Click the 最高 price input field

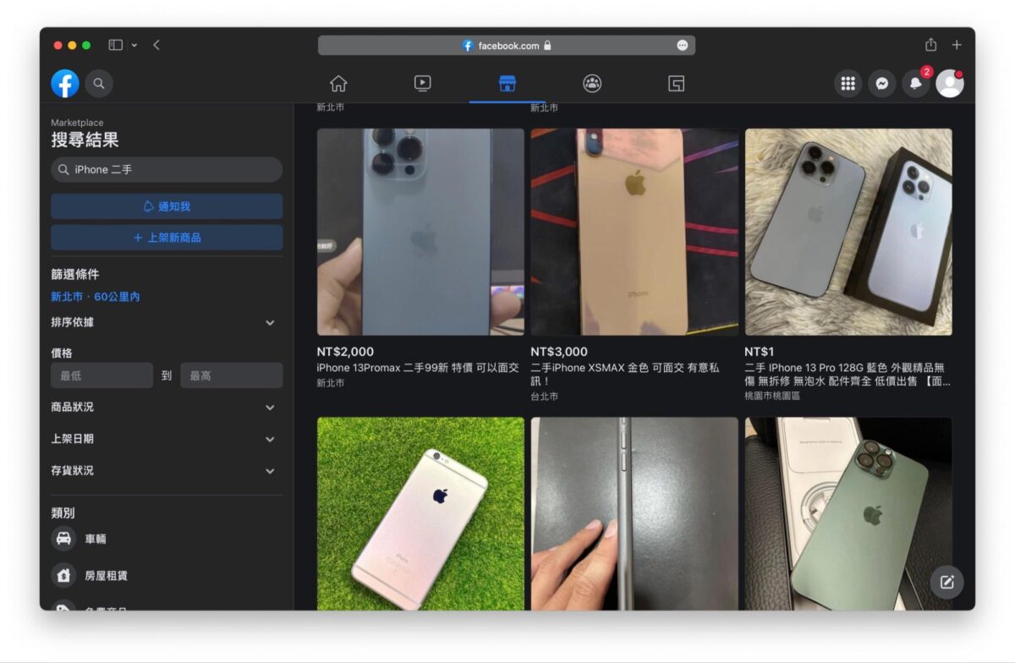(232, 375)
